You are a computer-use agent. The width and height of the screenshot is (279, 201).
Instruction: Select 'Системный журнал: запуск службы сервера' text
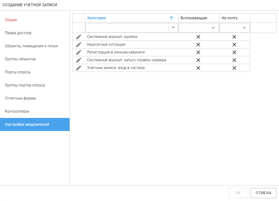point(126,60)
